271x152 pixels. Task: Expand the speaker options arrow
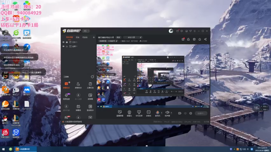[x=171, y=113]
